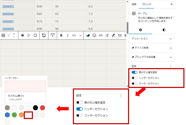Open the 1000008 link
The image size is (186, 125).
[8, 29]
